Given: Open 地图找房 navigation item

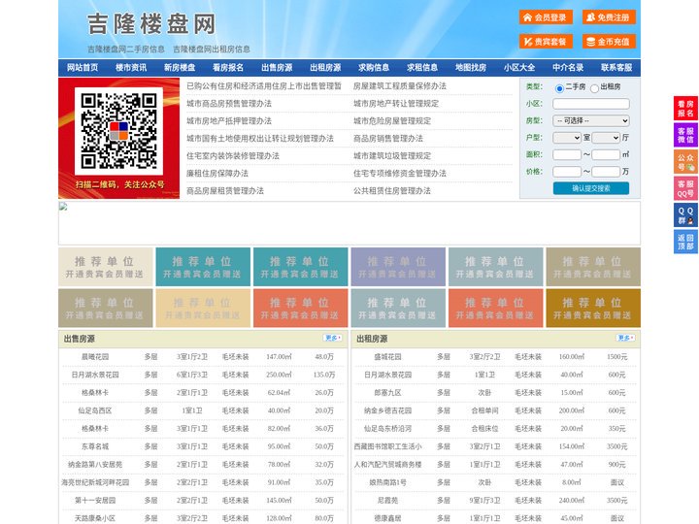Looking at the screenshot, I should [x=471, y=68].
